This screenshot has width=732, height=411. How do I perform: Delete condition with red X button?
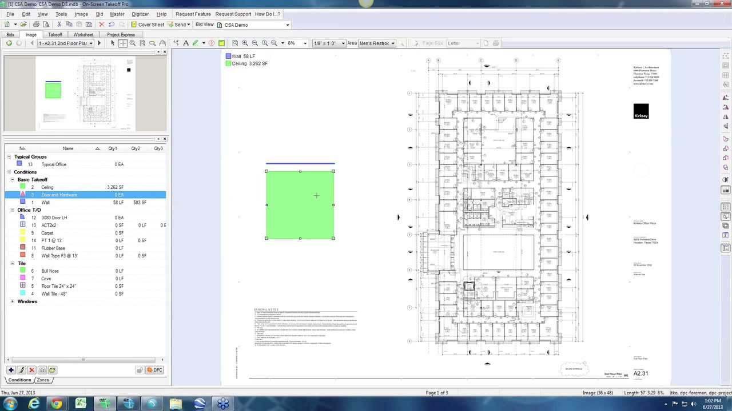[x=32, y=370]
